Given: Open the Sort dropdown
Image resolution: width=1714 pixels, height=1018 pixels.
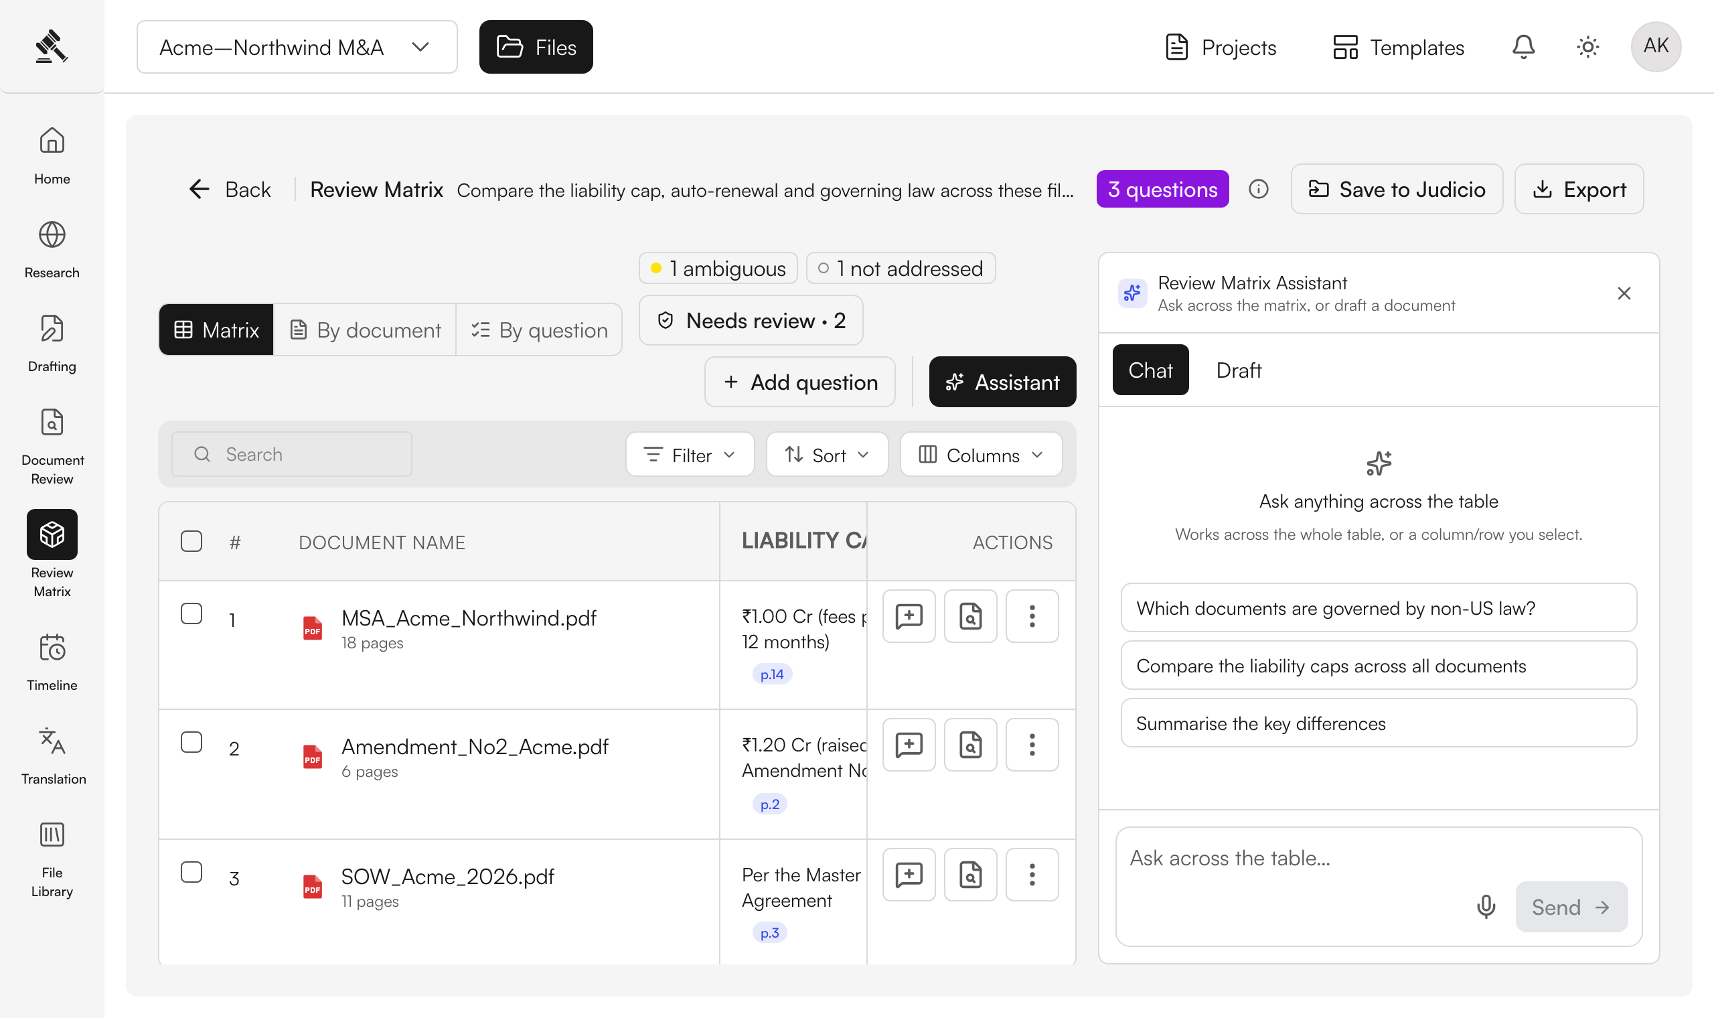Looking at the screenshot, I should [x=827, y=455].
